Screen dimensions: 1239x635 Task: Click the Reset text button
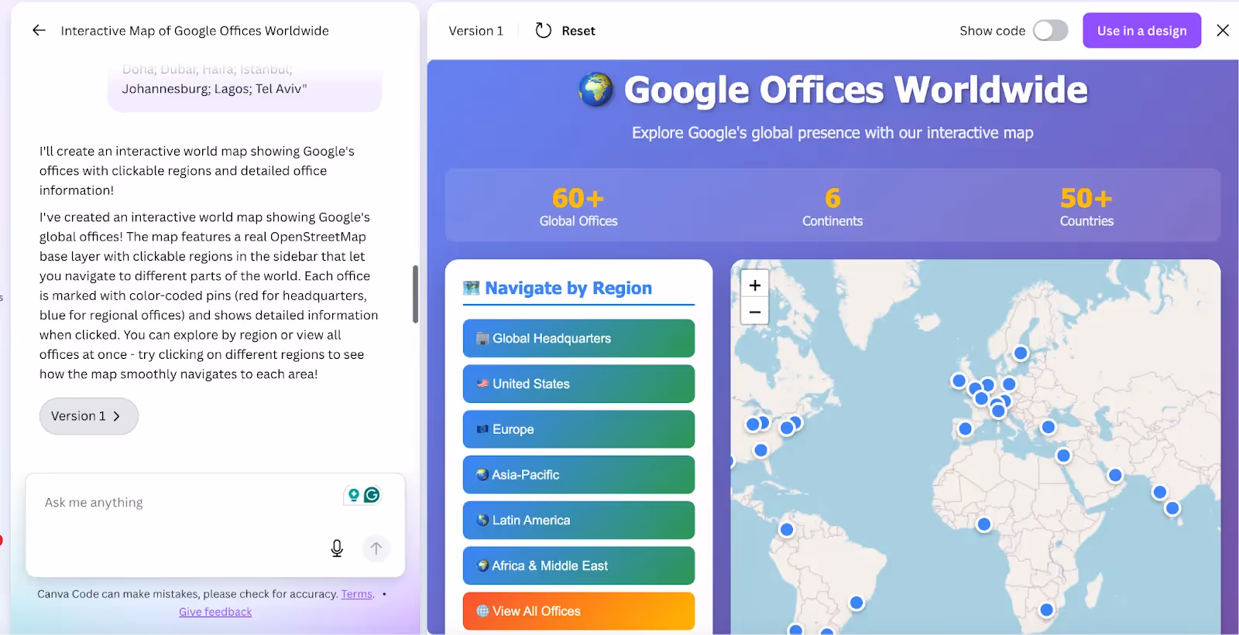[x=578, y=31]
